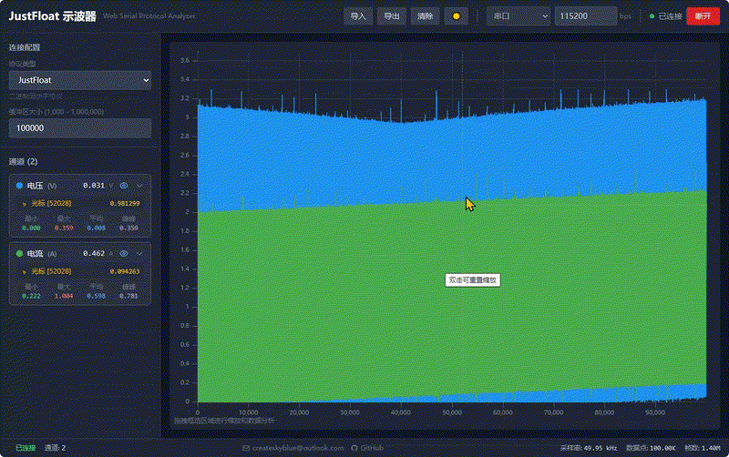Click the 光标 cursor icon under 电压
Image resolution: width=729 pixels, height=457 pixels.
25,204
